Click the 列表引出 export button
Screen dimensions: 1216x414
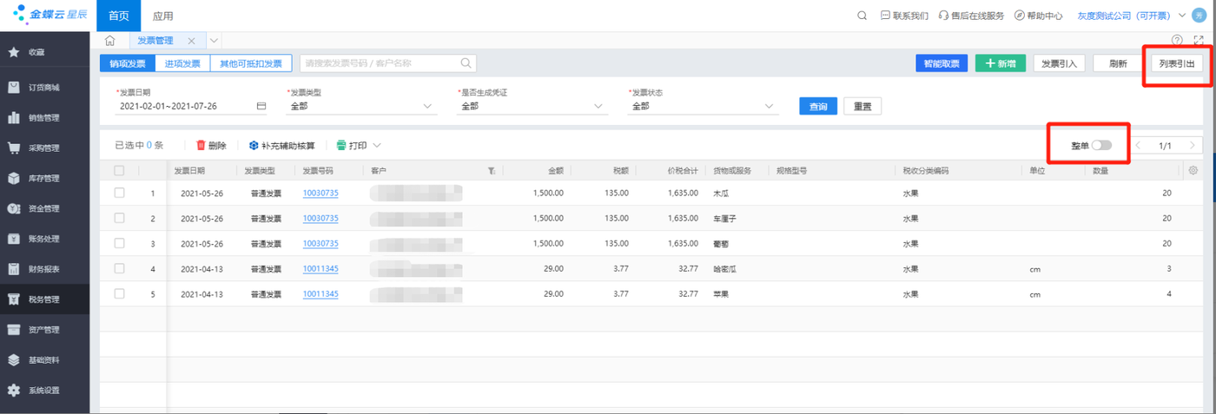pos(1177,63)
